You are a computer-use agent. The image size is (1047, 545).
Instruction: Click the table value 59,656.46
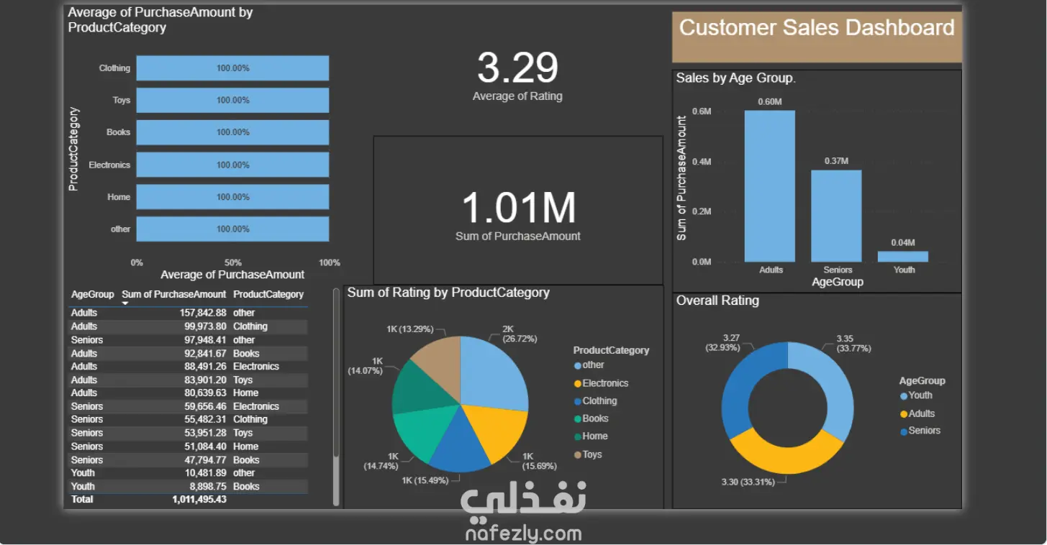pyautogui.click(x=205, y=406)
